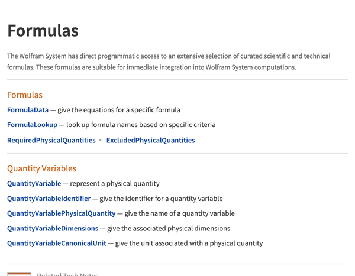Click the Quantity Variables section heading
355x276 pixels.
pos(41,168)
